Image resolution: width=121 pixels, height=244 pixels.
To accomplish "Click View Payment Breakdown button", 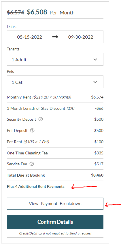I will click(x=55, y=204).
